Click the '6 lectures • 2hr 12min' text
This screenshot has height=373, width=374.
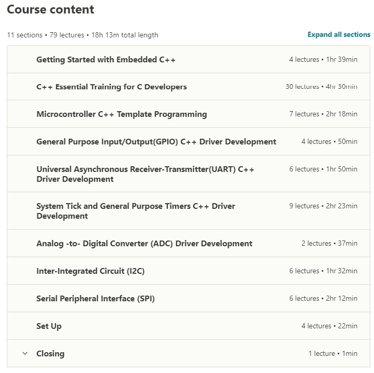tap(323, 298)
